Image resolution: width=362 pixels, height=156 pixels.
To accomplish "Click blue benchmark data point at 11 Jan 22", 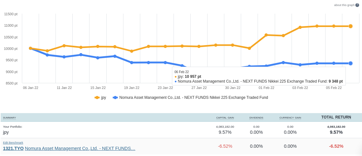I will [x=64, y=57].
